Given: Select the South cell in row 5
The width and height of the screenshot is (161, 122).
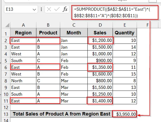Looking at the screenshot, I should click(x=23, y=60).
